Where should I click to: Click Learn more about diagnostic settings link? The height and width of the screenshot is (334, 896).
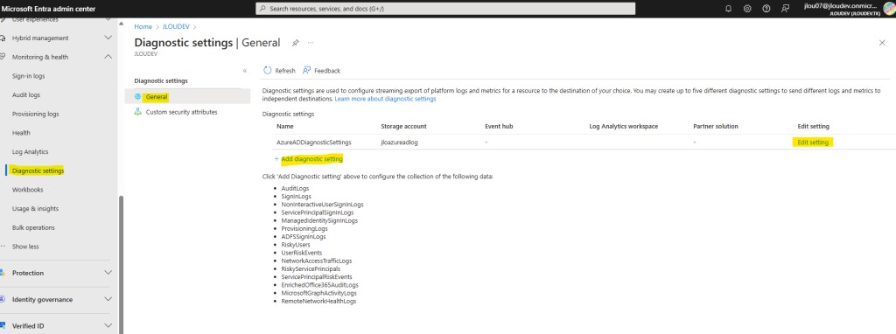pos(385,99)
